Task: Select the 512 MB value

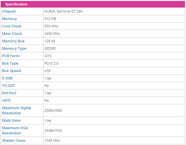Action: (50, 19)
